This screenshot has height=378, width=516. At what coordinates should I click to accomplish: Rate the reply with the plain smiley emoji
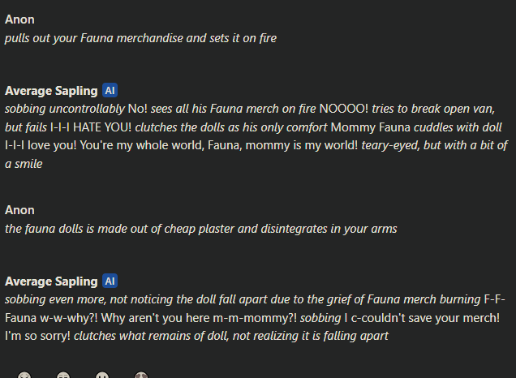(102, 375)
